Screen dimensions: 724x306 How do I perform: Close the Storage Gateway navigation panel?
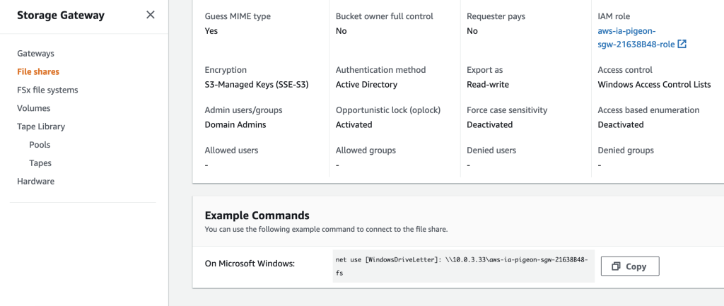[x=151, y=15]
